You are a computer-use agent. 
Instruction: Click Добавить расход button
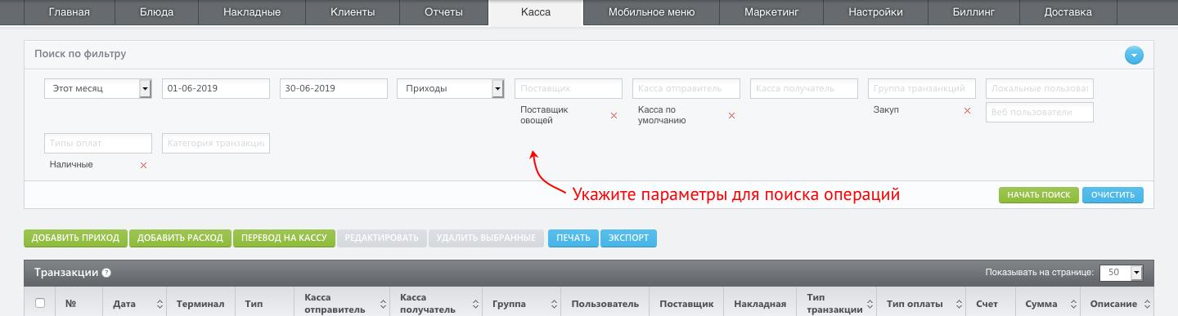click(x=180, y=238)
